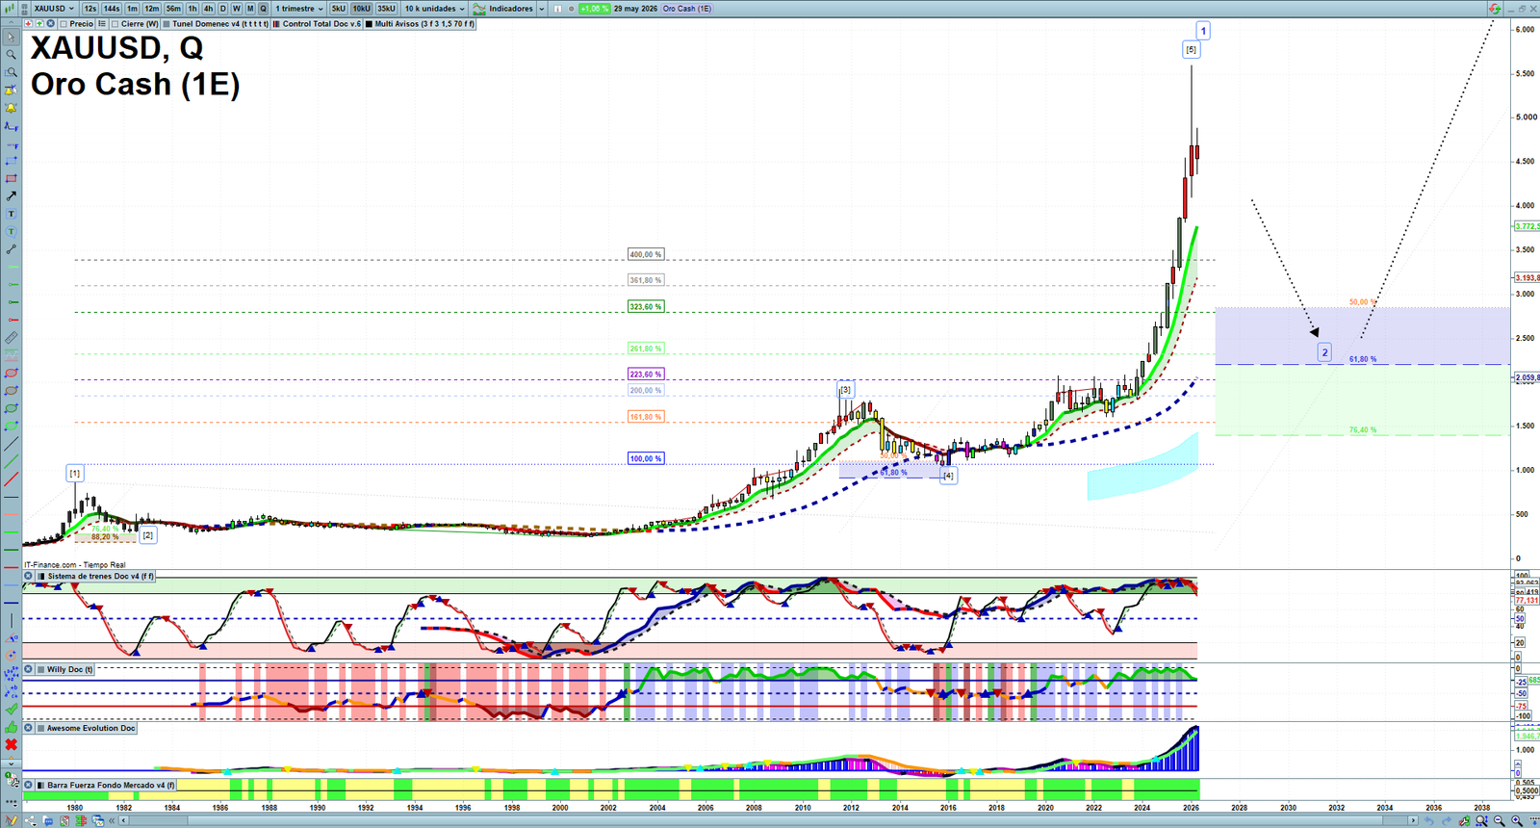
Task: Click the green checkmark icon in left toolbar
Action: [12, 710]
